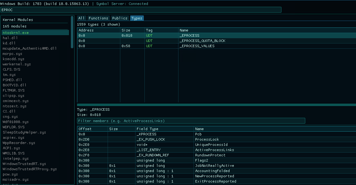This screenshot has height=185, width=356.
Task: Select the Types tab
Action: pos(137,18)
